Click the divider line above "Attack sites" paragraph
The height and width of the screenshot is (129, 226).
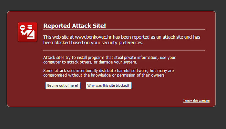(124, 50)
